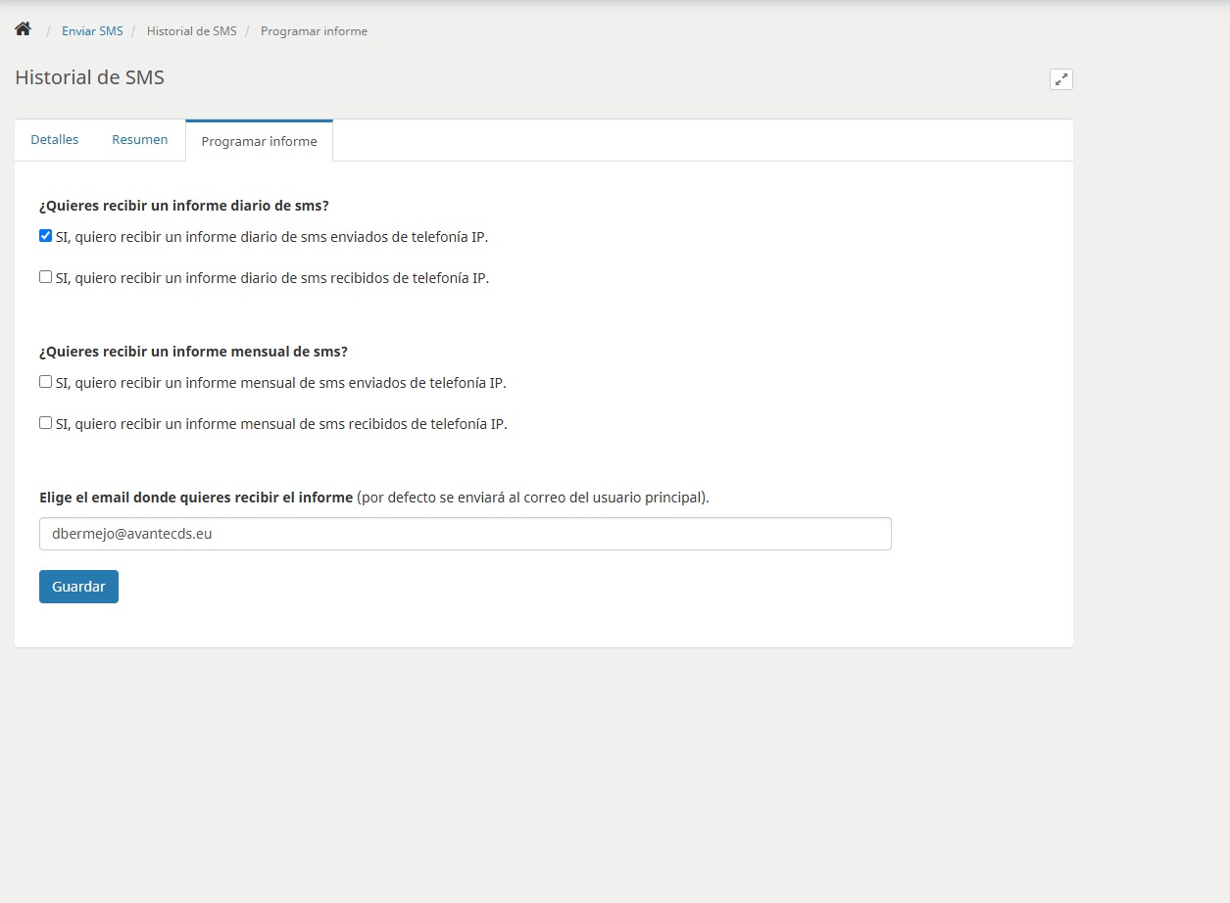
Task: Switch to the Detalles tab
Action: [55, 140]
